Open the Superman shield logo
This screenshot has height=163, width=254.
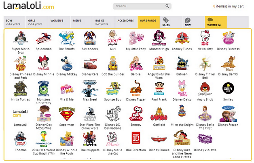click(x=67, y=114)
